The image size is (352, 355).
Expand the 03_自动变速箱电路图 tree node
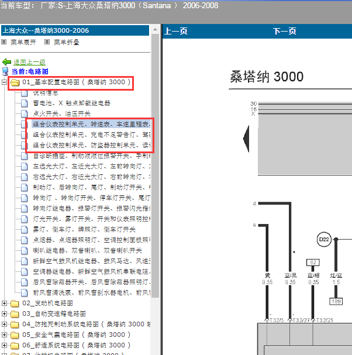[4, 313]
